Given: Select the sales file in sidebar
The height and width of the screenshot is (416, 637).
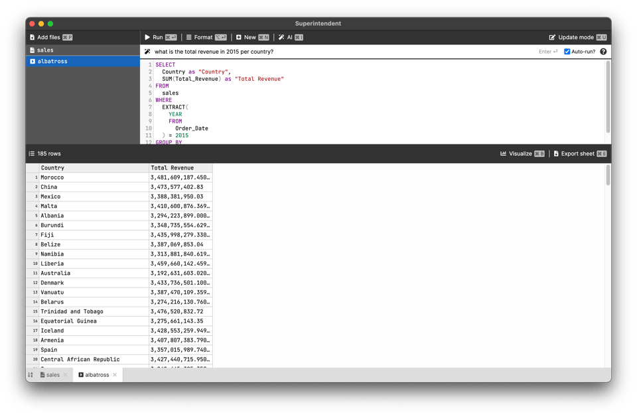Looking at the screenshot, I should point(45,50).
